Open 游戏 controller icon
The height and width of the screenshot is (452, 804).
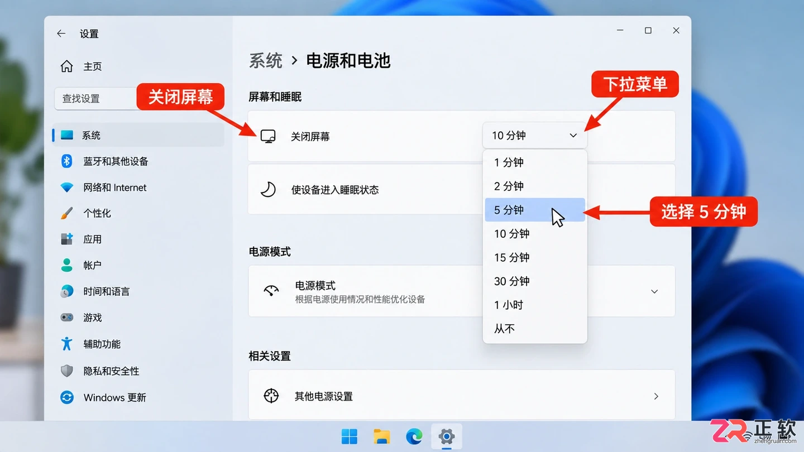coord(67,318)
